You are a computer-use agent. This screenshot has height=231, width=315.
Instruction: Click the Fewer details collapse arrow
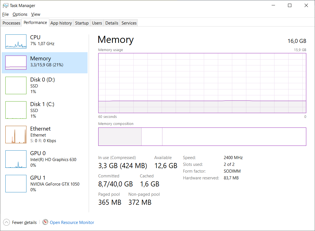click(x=6, y=222)
